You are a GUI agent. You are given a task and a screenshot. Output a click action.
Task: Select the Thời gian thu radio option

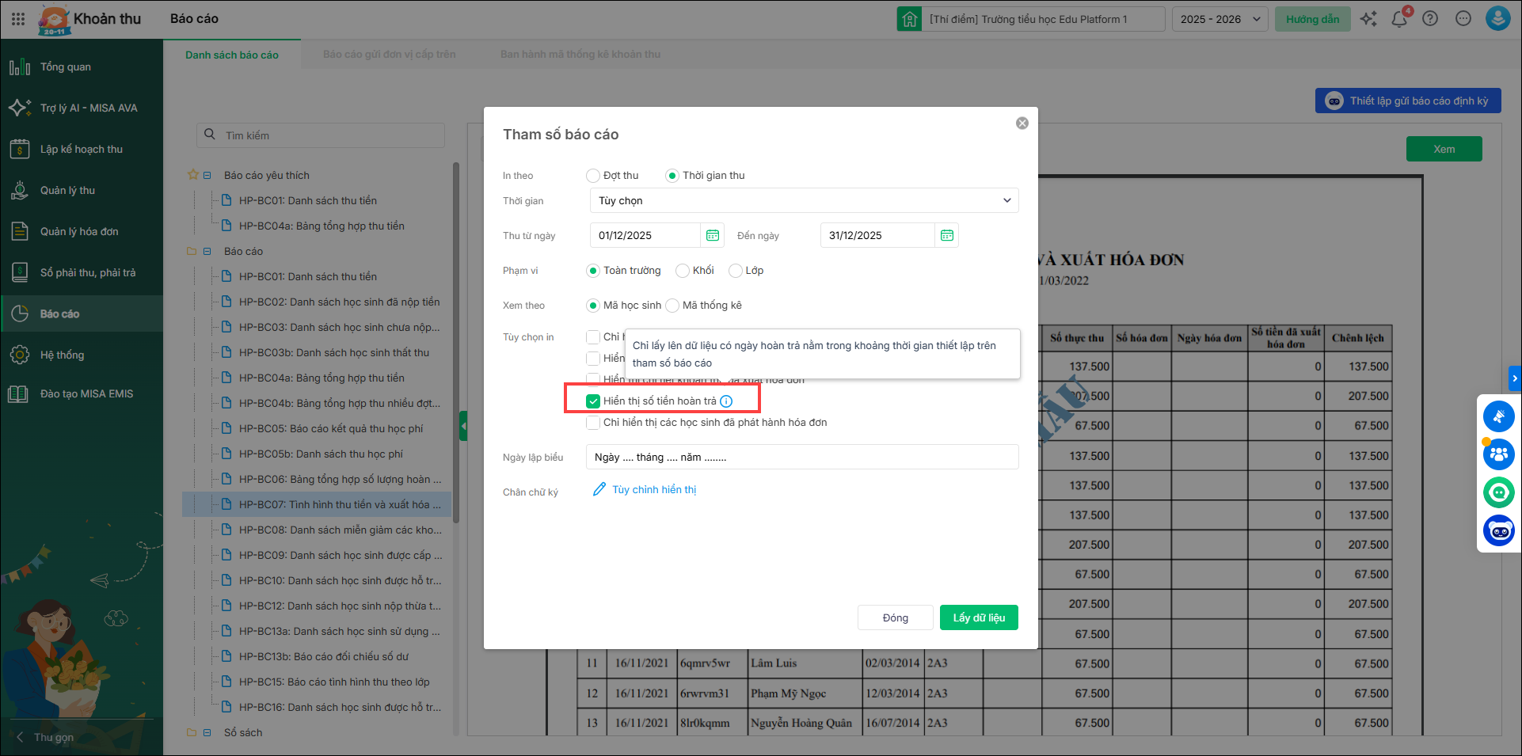672,176
